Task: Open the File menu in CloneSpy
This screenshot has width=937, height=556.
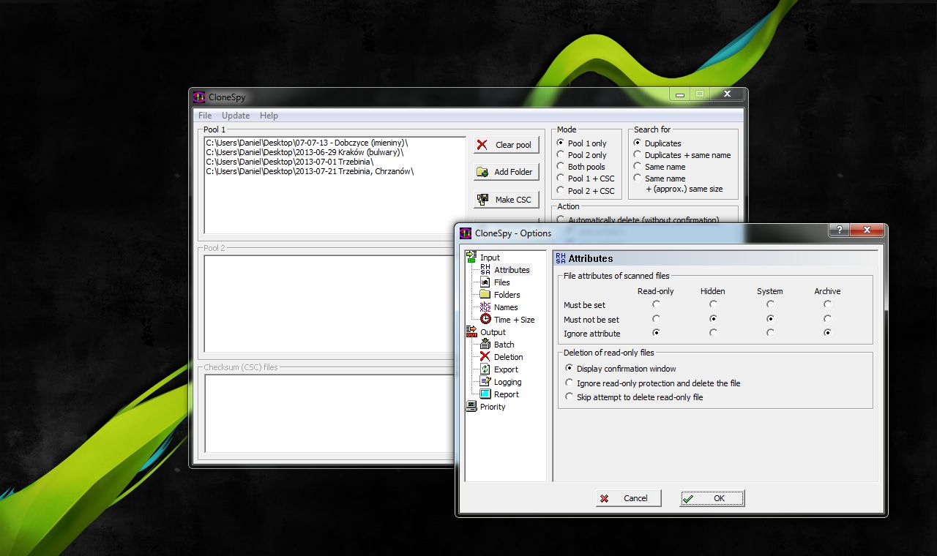Action: [x=205, y=116]
